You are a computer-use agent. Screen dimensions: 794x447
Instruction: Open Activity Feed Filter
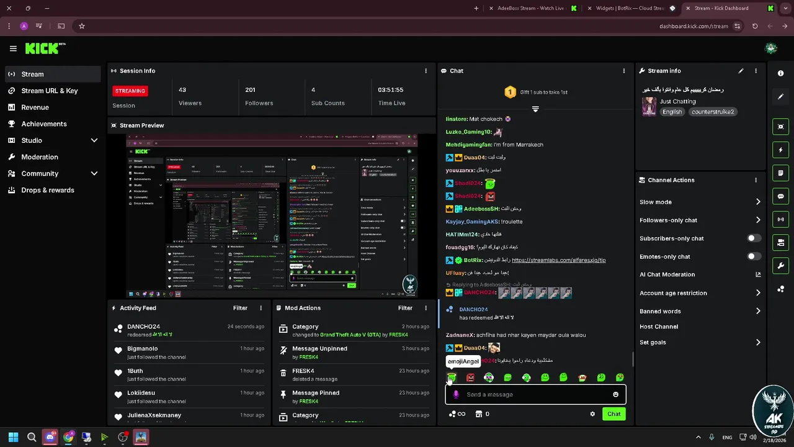click(x=240, y=308)
